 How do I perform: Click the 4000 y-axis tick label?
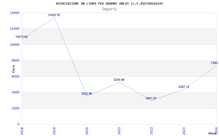point(16,92)
